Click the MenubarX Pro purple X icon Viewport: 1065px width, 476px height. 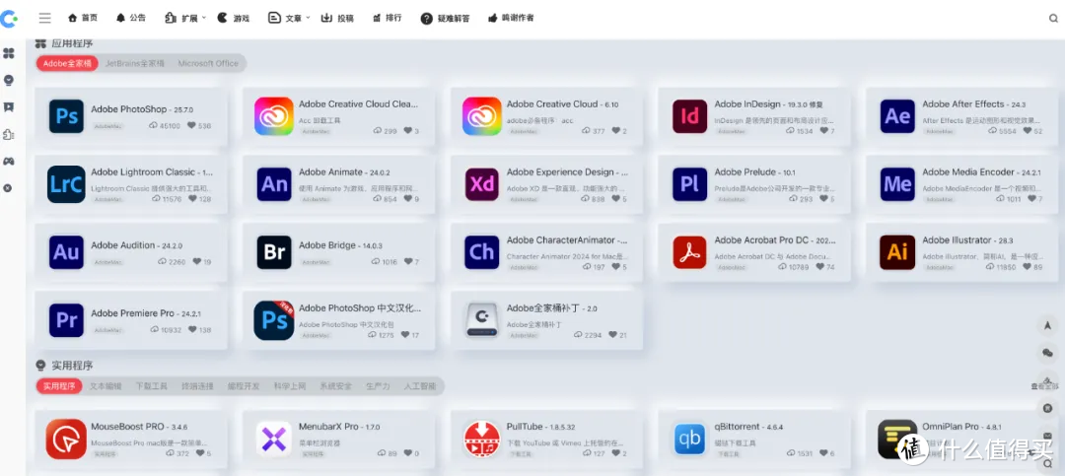[x=274, y=439]
